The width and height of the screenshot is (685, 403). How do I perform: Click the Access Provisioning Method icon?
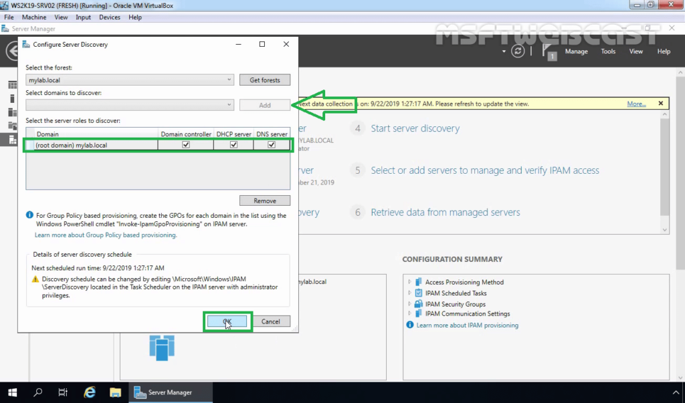coord(419,282)
